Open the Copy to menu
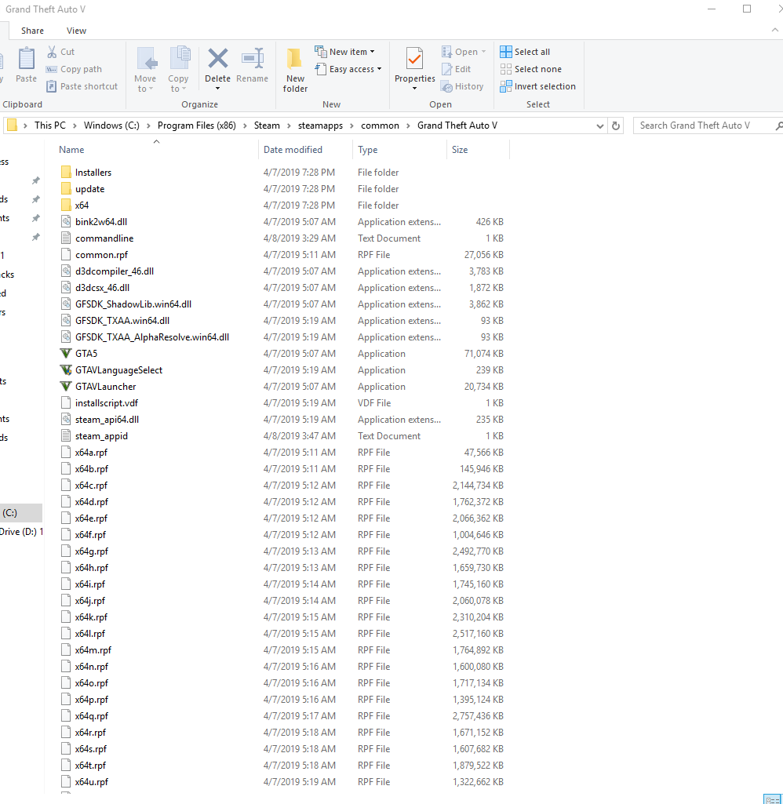Viewport: 783px width, 804px height. click(x=178, y=70)
